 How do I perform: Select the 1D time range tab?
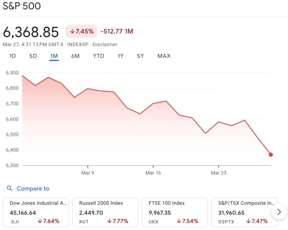(x=13, y=56)
